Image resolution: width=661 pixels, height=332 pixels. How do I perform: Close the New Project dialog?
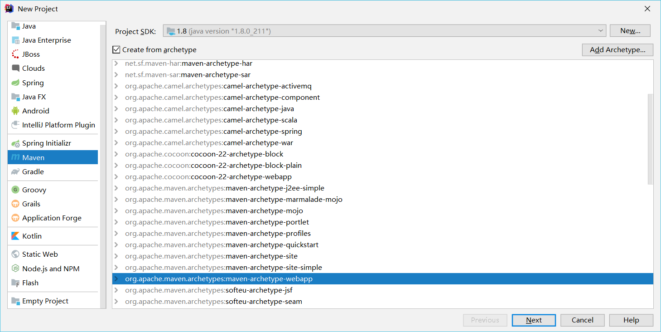point(647,9)
